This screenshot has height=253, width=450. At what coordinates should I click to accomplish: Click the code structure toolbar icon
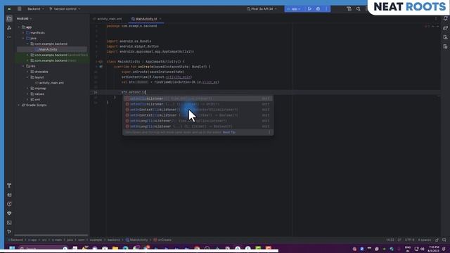tap(349, 9)
